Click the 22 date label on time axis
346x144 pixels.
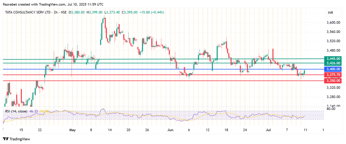[x=40, y=130]
